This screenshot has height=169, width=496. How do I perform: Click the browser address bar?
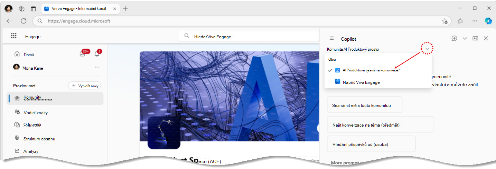242,21
